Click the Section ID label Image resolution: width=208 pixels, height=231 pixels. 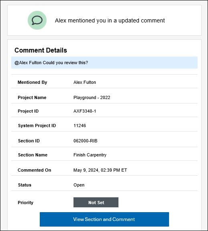coord(29,141)
